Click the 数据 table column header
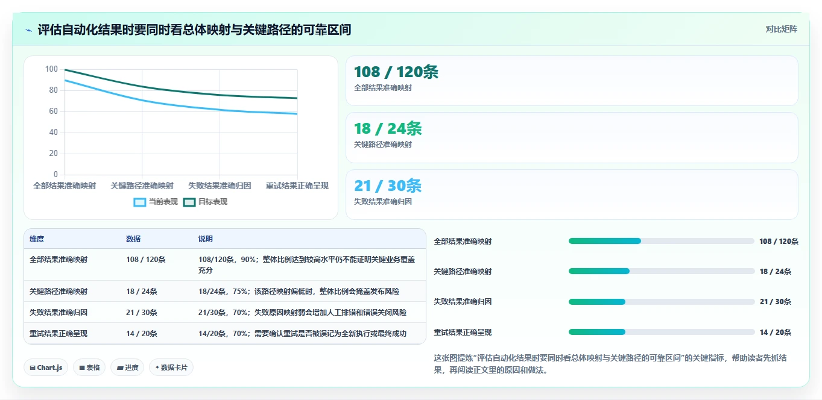This screenshot has width=822, height=400. [133, 239]
